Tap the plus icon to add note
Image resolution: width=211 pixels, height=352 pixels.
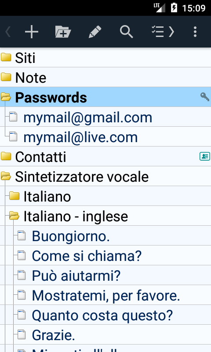point(31,32)
